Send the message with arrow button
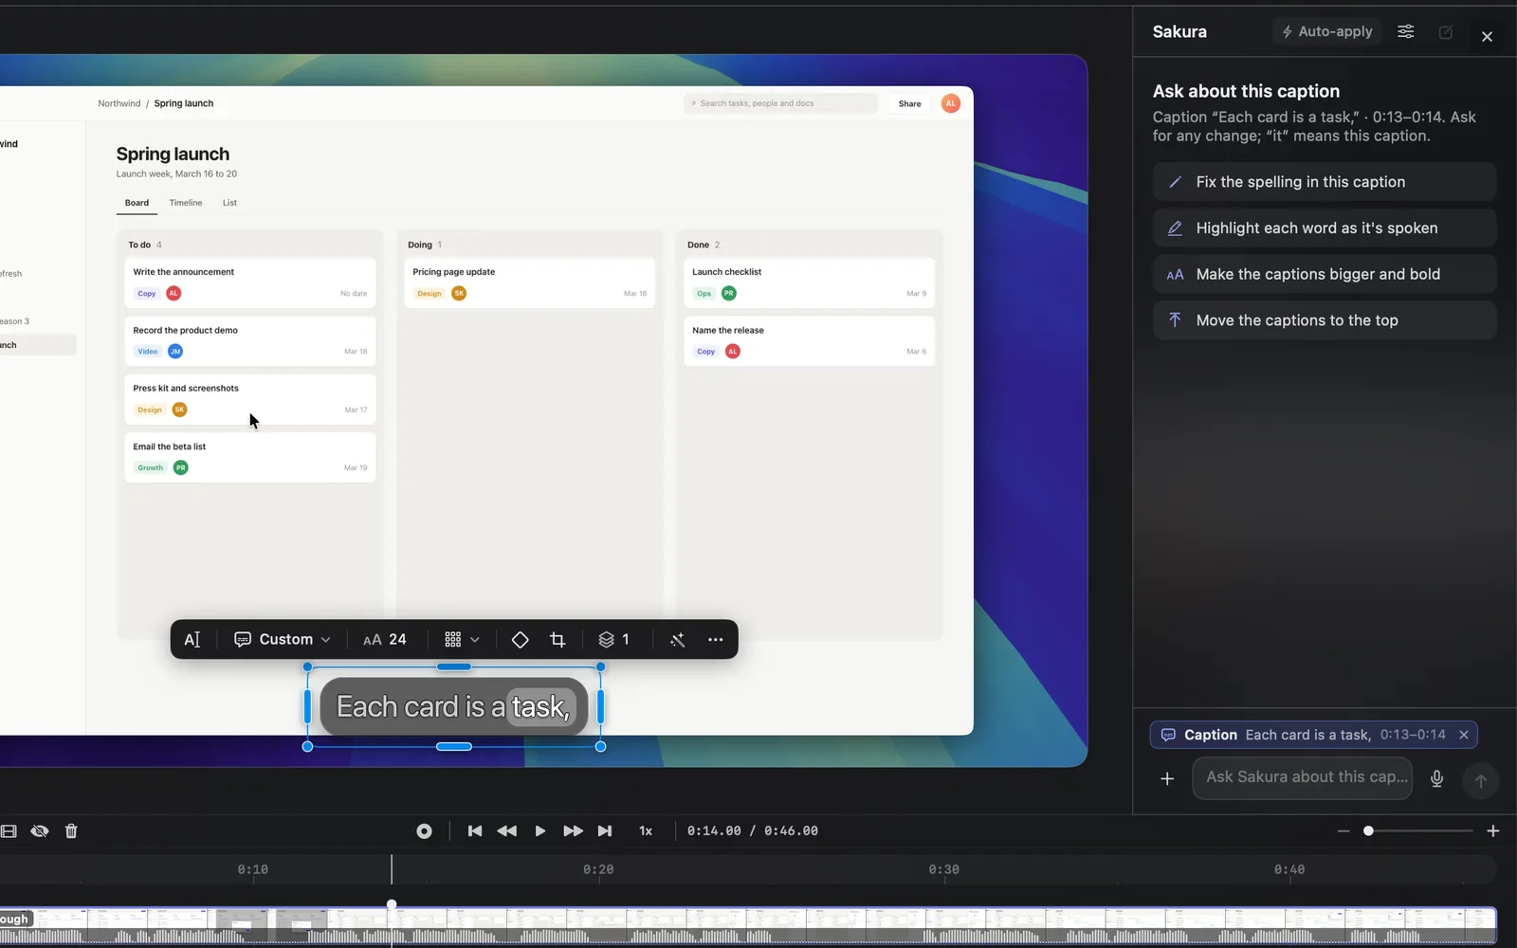Image resolution: width=1517 pixels, height=948 pixels. [x=1480, y=781]
